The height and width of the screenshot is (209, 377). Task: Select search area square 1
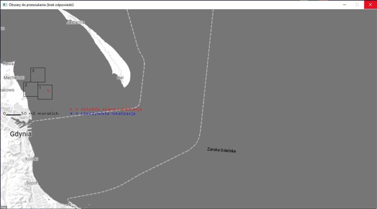(45, 92)
